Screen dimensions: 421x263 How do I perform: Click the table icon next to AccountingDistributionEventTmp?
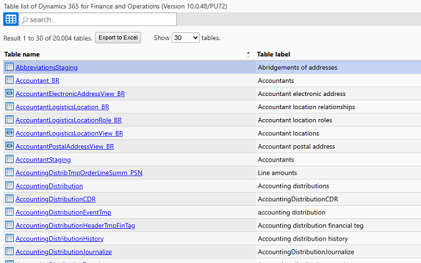point(9,212)
